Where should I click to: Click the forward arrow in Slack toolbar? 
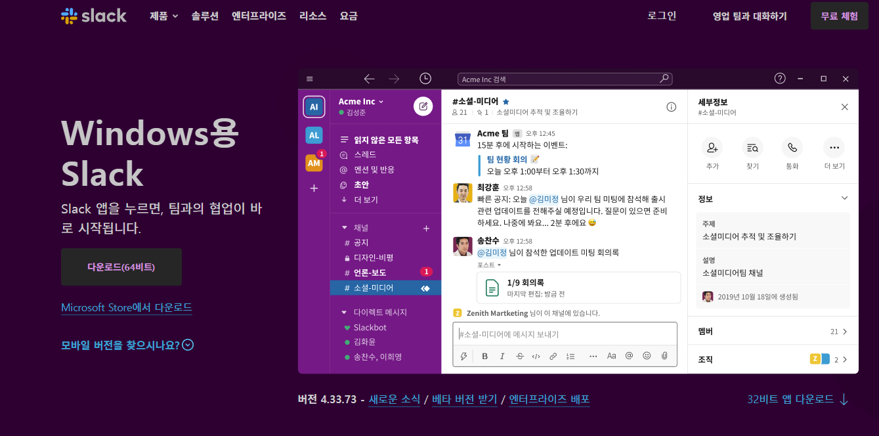click(x=394, y=79)
